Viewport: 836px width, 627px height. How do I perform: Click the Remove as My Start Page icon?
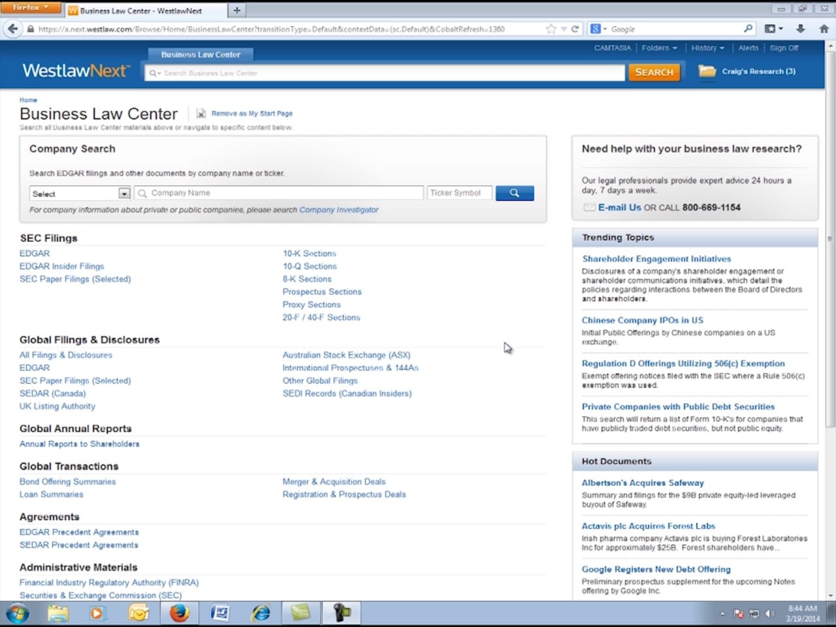[201, 114]
